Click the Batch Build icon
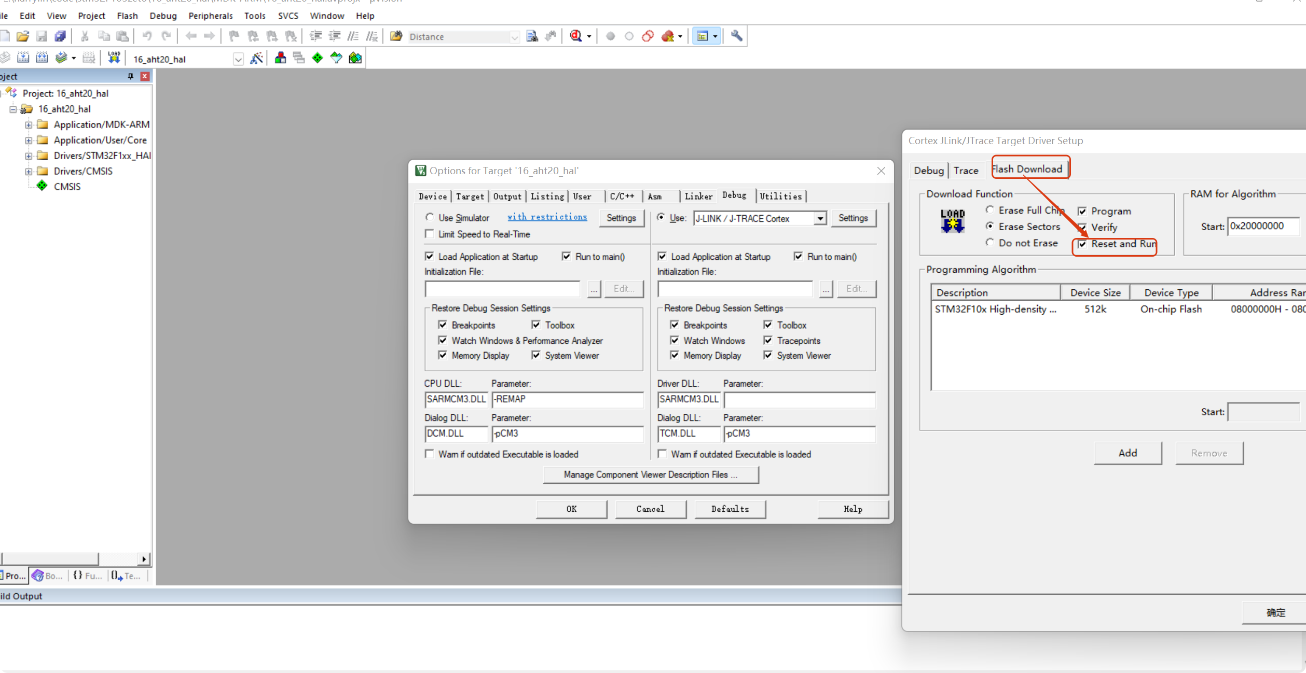 61,58
